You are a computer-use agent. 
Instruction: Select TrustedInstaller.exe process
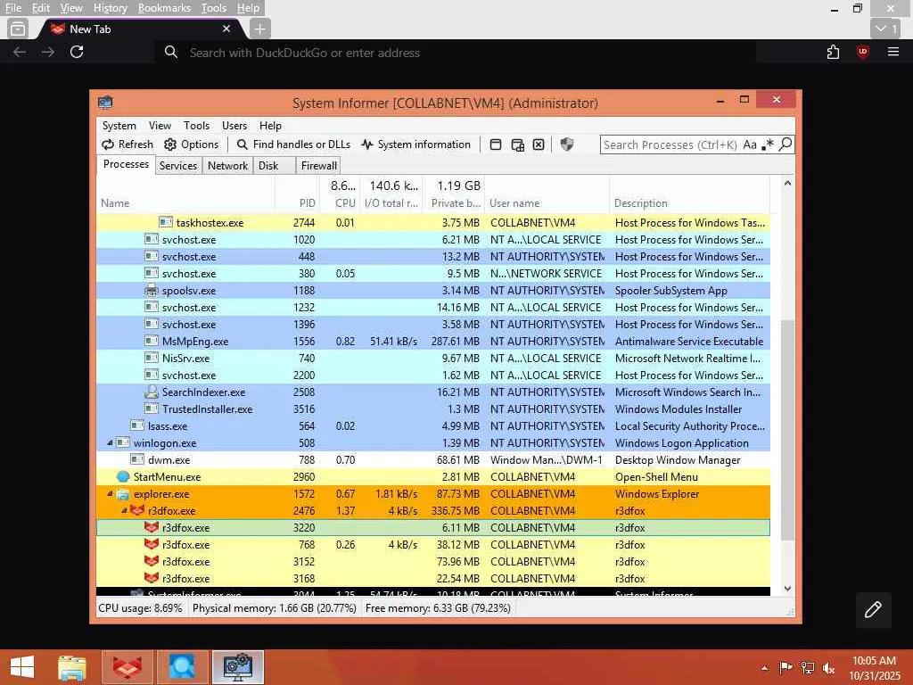[x=433, y=409]
